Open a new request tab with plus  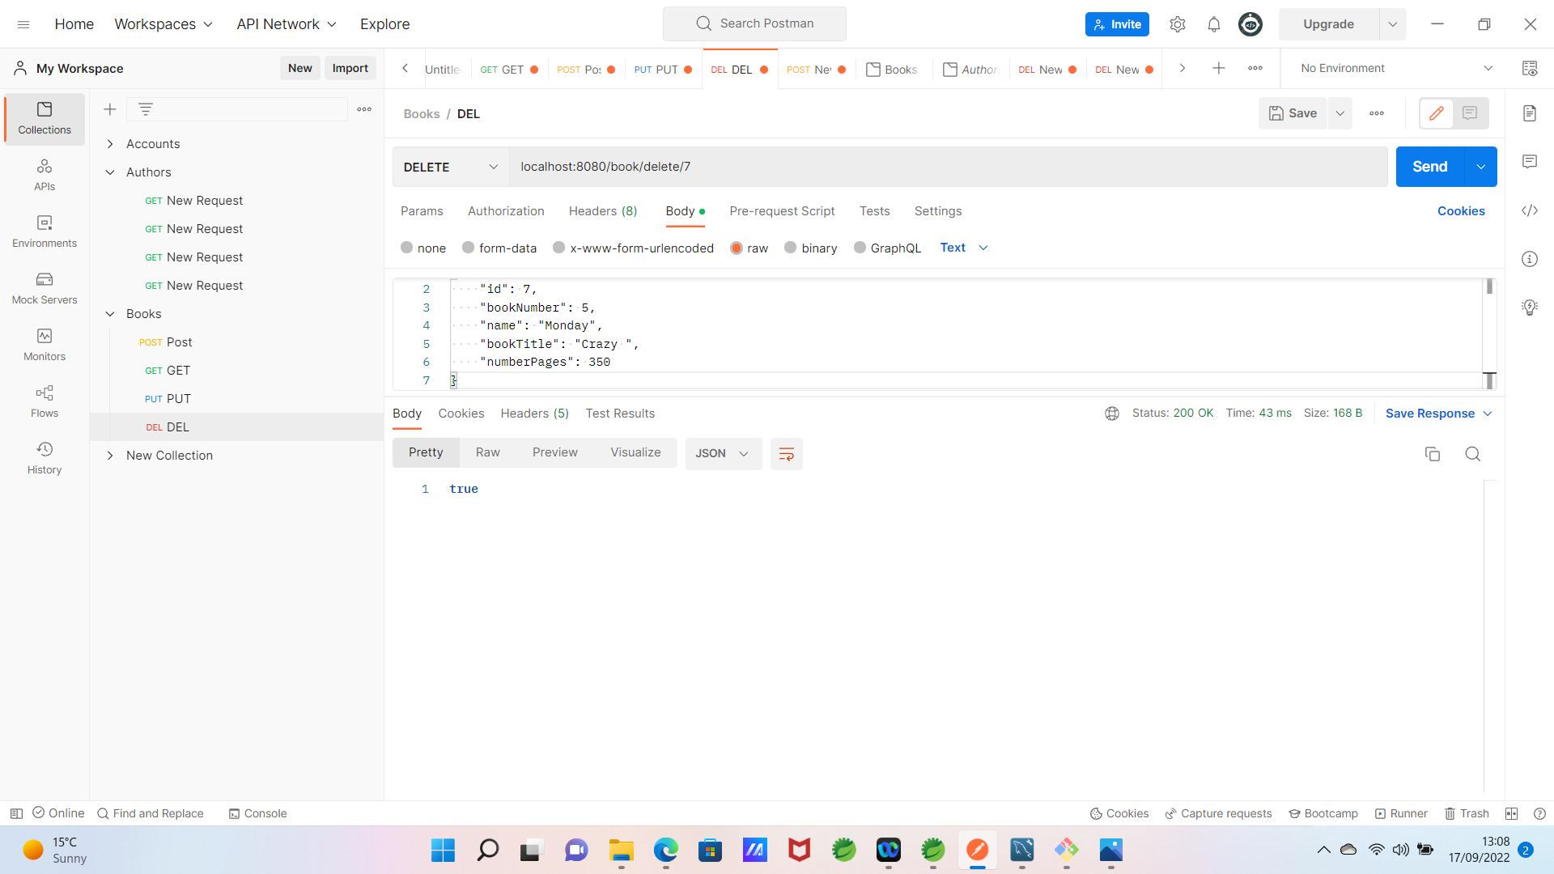coord(1219,69)
